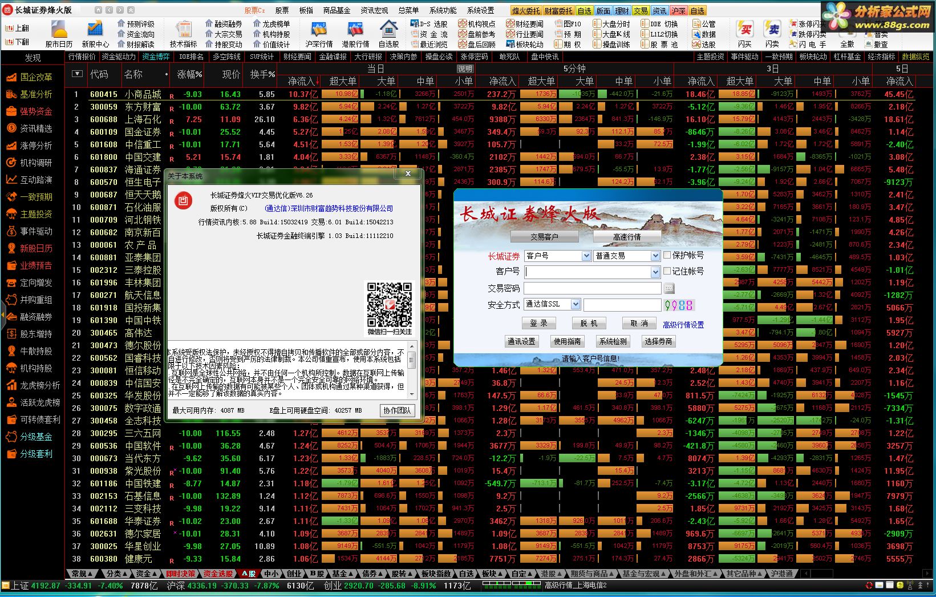Open the 普通交易 trade type dropdown
Viewport: 936px width, 597px height.
[655, 256]
